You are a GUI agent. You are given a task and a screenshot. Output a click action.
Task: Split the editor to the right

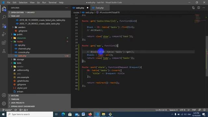[x=199, y=8]
